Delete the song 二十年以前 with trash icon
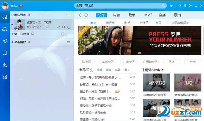 [x=64, y=27]
